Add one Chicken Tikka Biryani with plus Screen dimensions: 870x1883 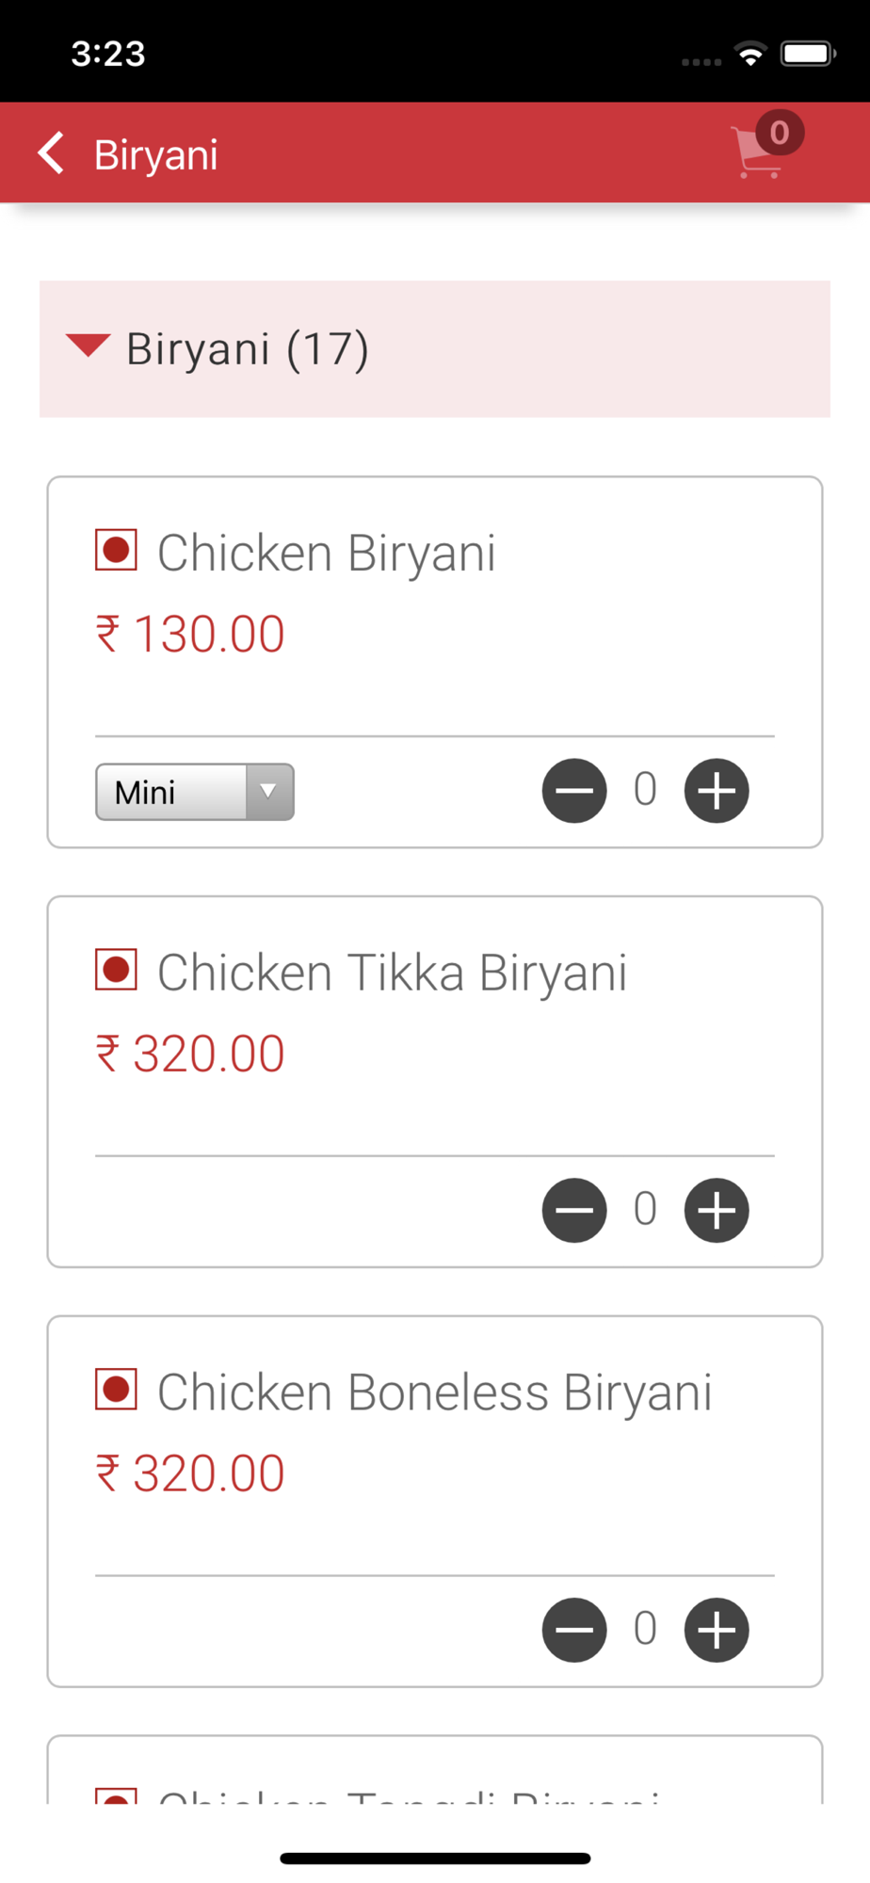click(x=717, y=1210)
